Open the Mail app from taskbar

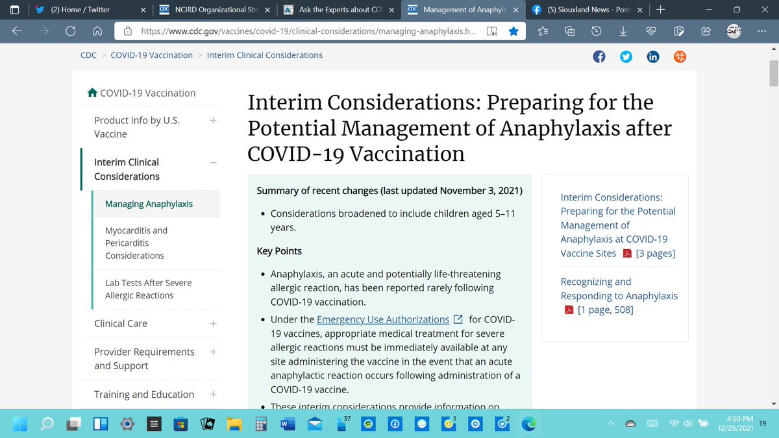[x=314, y=424]
